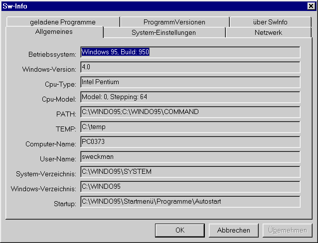Focus the System-Verzeichnis field

(190, 172)
